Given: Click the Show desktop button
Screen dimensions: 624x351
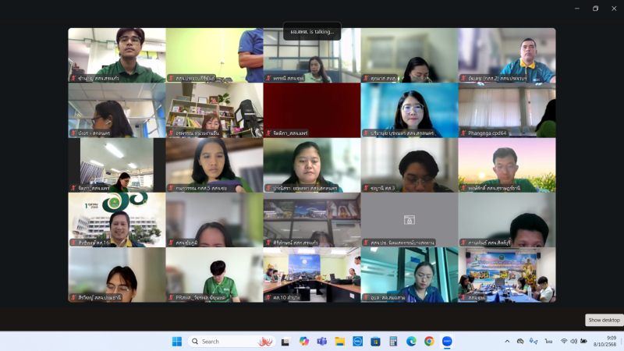Looking at the screenshot, I should (622, 342).
